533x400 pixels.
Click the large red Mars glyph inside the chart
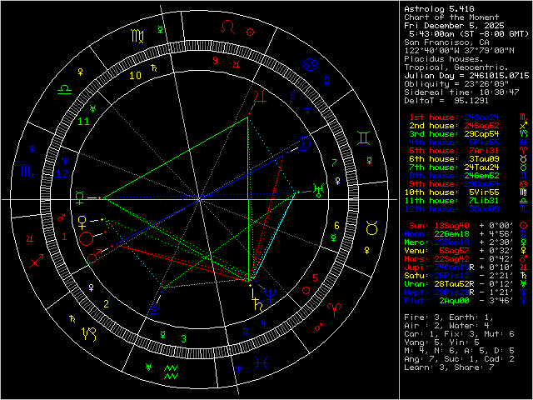(x=94, y=256)
